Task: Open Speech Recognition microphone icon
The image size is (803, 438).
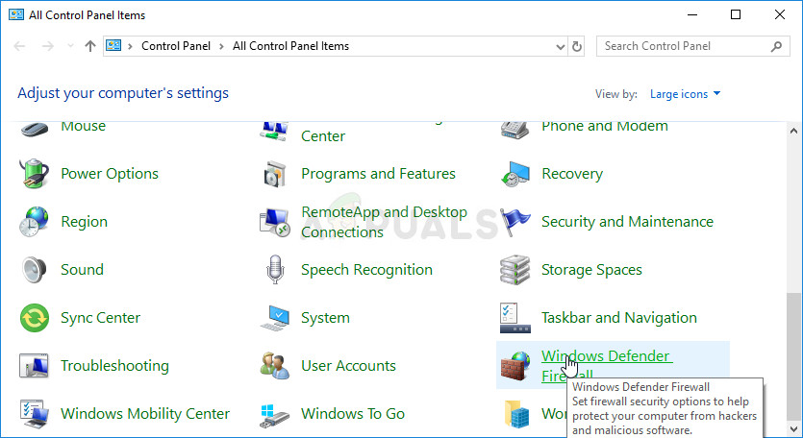Action: tap(275, 270)
